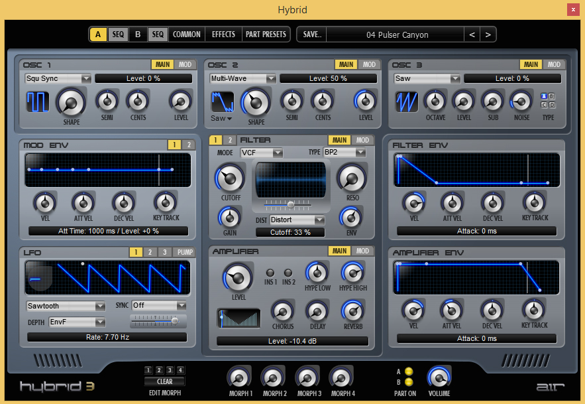
Task: Select the Chorus effect knob icon
Action: point(283,313)
